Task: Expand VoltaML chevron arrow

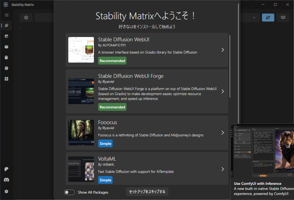Action: (223, 169)
